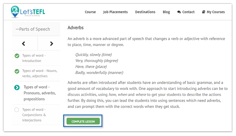Click empty circle beside Conjunctions & interjections
The width and height of the screenshot is (236, 136).
click(x=17, y=110)
